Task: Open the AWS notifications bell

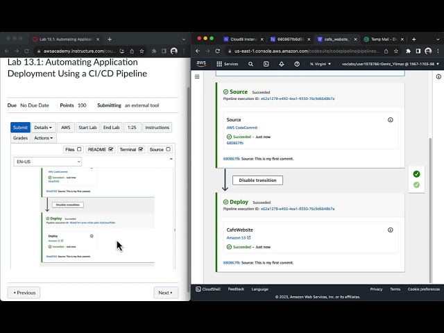Action: tap(282, 64)
